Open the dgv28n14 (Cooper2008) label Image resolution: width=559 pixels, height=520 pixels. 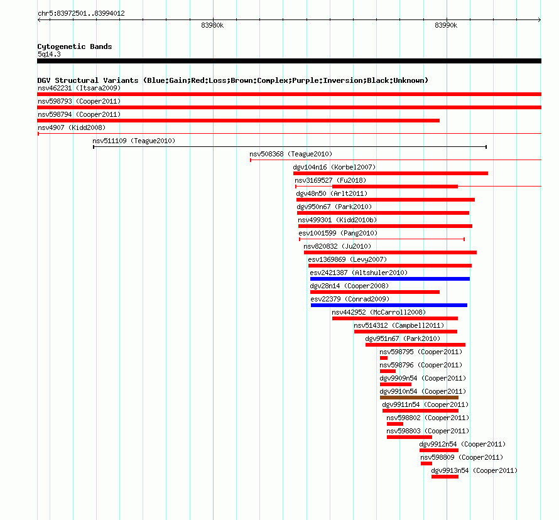pos(349,286)
